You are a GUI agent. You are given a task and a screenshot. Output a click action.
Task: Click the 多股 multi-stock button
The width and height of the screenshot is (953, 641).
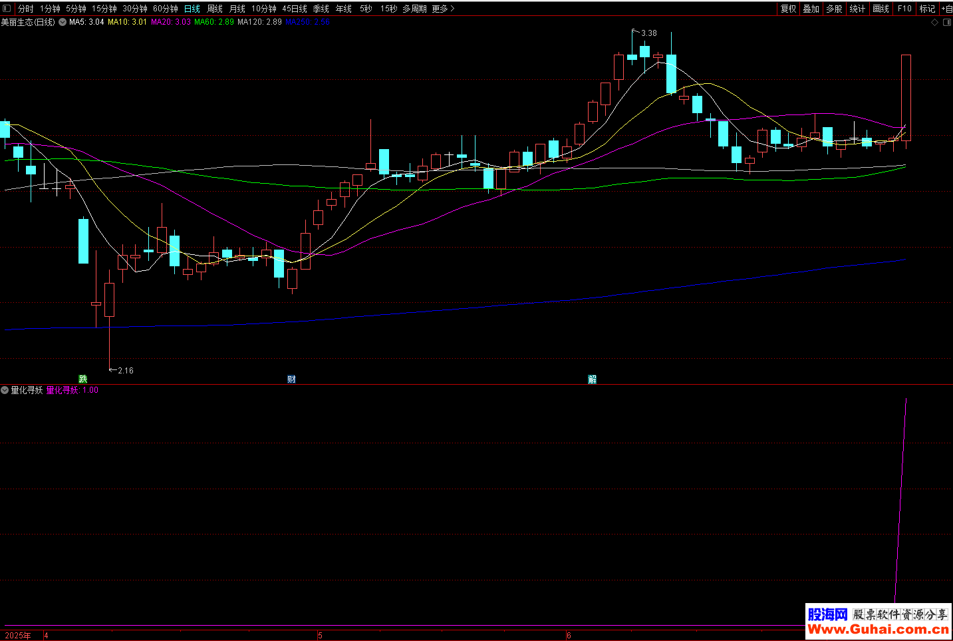tap(834, 9)
